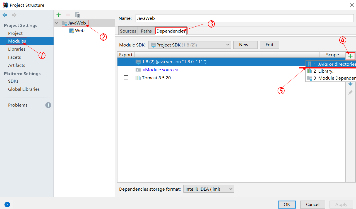The width and height of the screenshot is (356, 209).
Task: Open the Problems section
Action: pyautogui.click(x=18, y=105)
